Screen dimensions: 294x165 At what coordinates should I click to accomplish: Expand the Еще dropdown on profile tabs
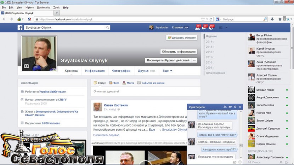167,71
